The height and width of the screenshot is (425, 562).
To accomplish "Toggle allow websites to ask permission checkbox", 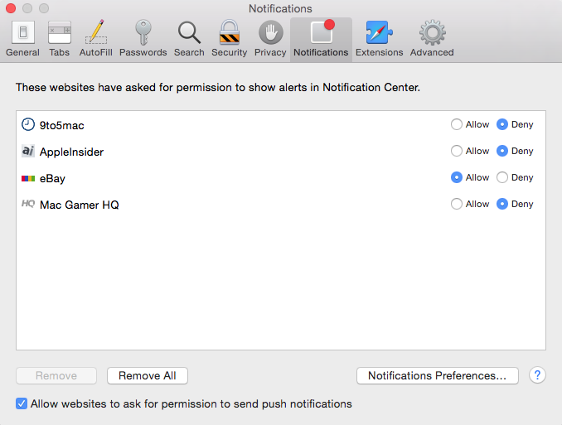I will (x=22, y=403).
